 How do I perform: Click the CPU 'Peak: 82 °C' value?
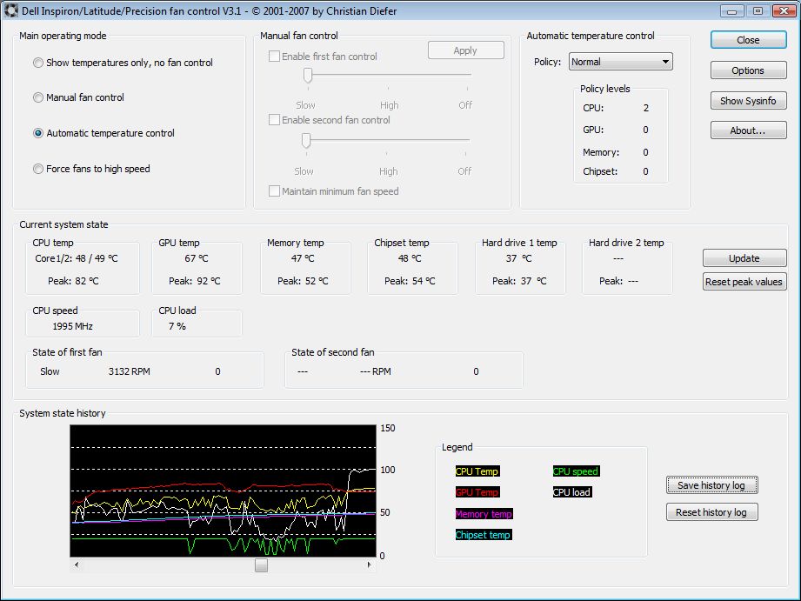74,281
